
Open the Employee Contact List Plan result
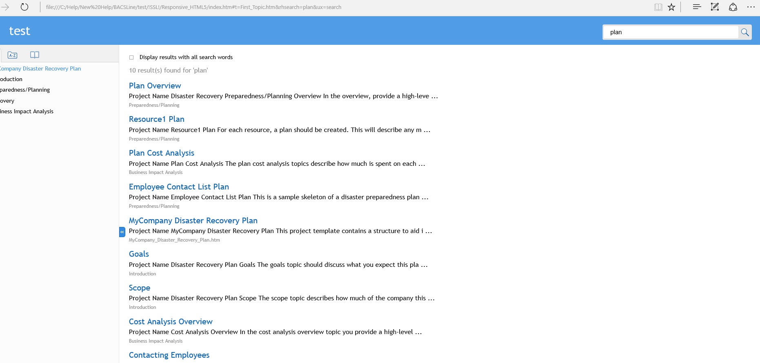coord(179,187)
